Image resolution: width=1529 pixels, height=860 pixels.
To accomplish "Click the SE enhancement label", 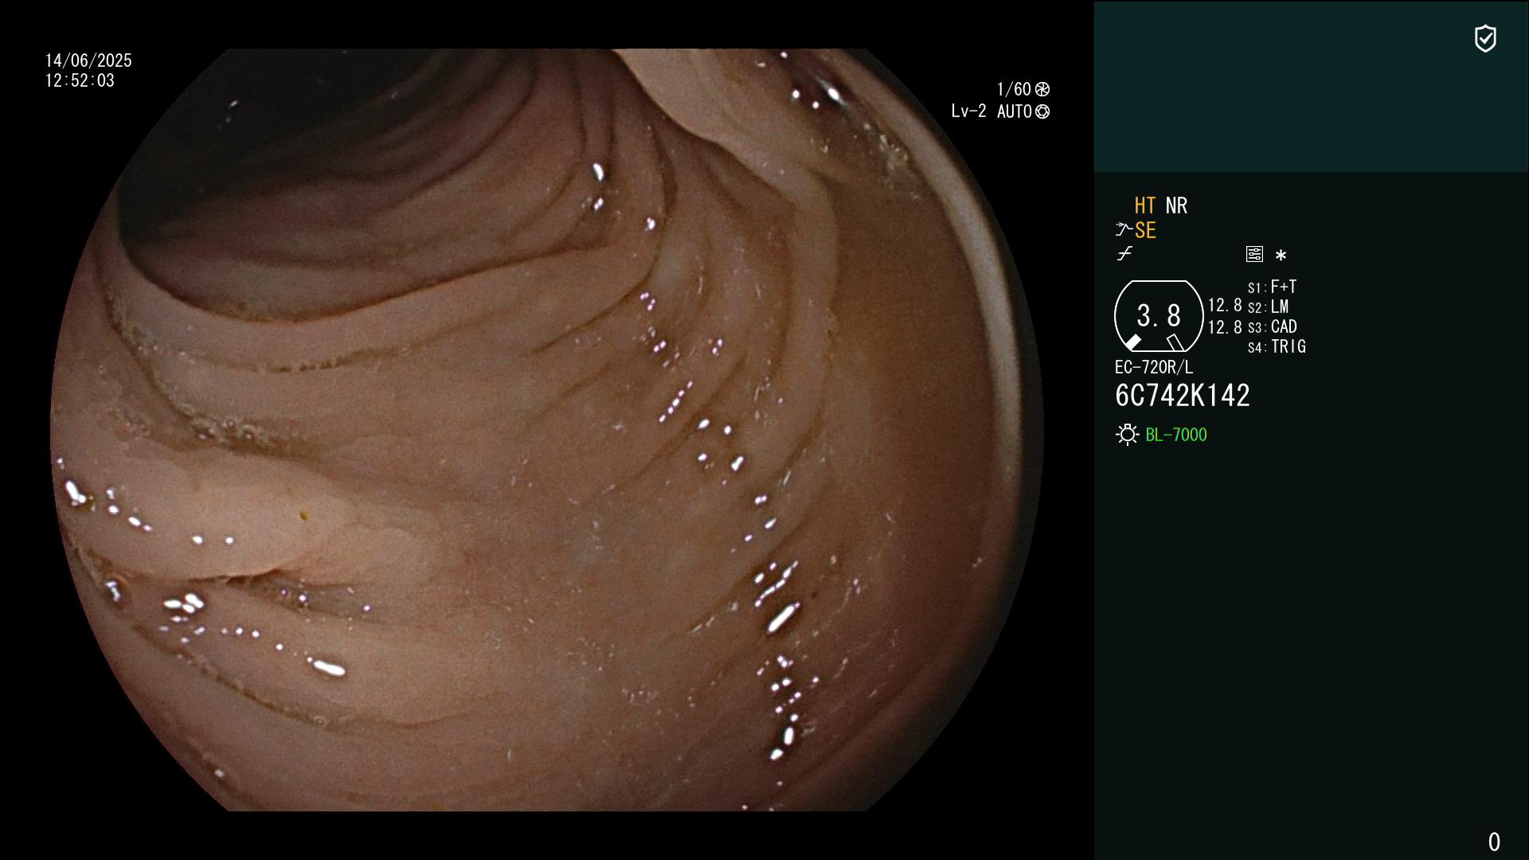I will [1145, 230].
